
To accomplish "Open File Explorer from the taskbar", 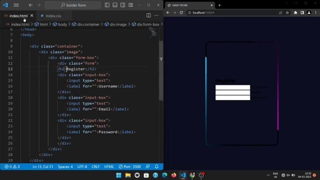I will [x=128, y=175].
